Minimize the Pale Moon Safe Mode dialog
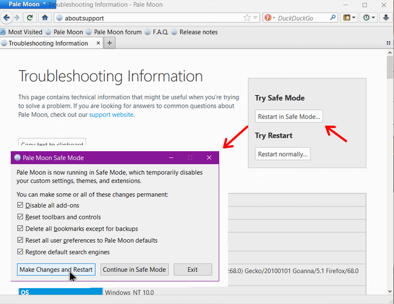The height and width of the screenshot is (304, 394). point(171,158)
